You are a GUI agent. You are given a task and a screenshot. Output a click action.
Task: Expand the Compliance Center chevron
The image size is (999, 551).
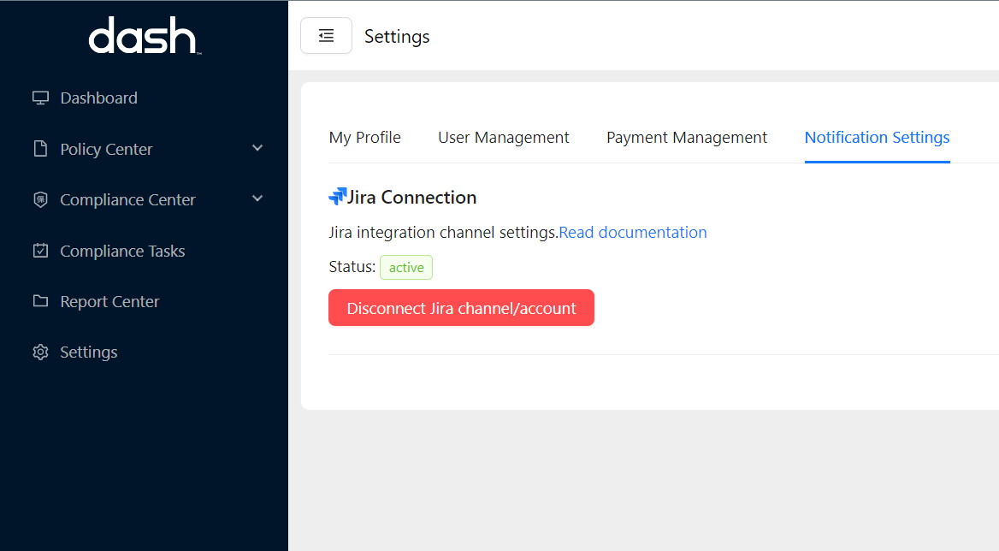point(257,198)
